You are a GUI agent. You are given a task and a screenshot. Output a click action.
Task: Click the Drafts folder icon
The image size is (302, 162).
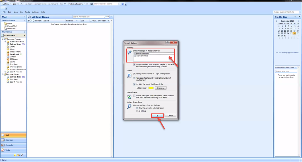pos(8,47)
